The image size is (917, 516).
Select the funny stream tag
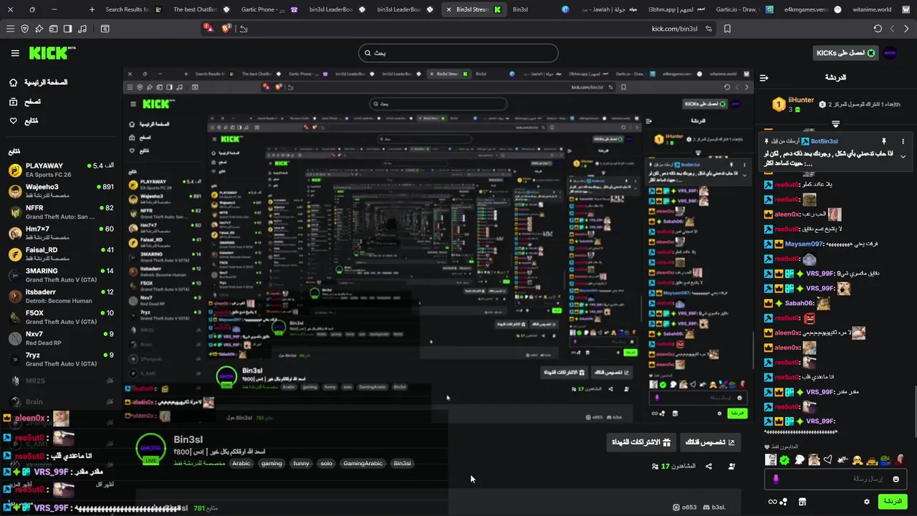tap(302, 464)
